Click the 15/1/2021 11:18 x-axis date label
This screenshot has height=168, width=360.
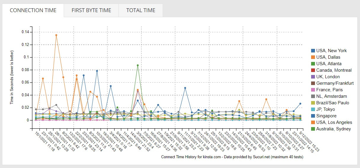[45, 142]
